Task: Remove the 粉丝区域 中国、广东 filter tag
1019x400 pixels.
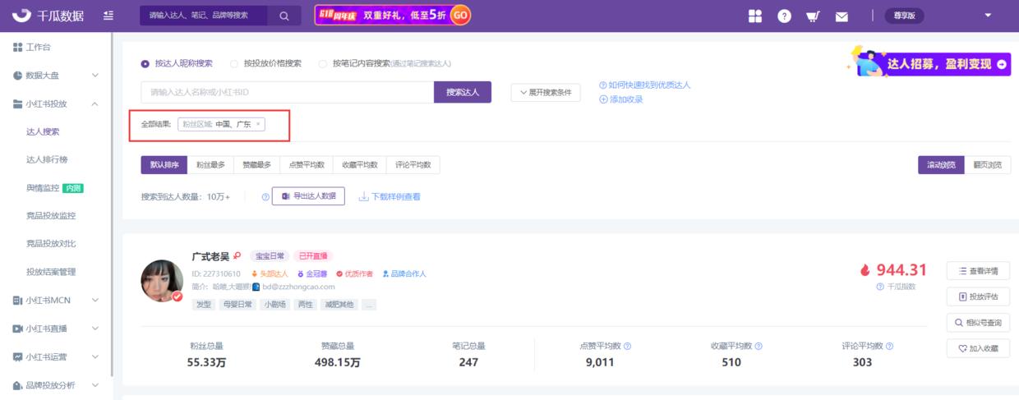Action: (x=258, y=124)
